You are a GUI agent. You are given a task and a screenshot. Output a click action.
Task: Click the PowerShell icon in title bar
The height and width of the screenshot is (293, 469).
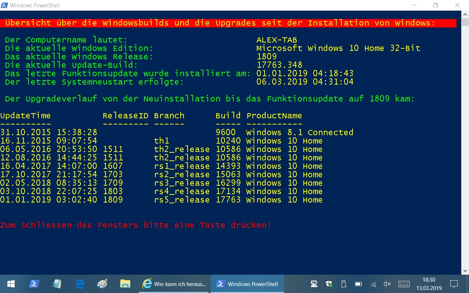[x=5, y=5]
